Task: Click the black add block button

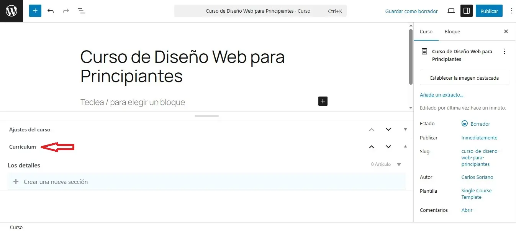Action: pos(323,101)
